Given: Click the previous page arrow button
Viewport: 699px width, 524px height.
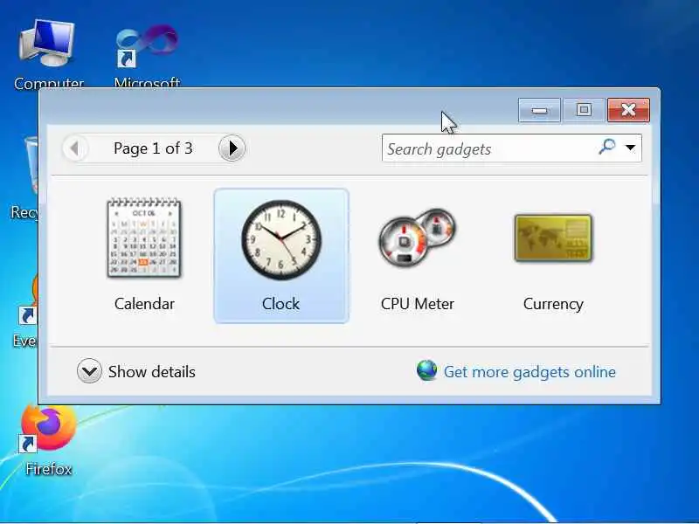Looking at the screenshot, I should pos(75,148).
